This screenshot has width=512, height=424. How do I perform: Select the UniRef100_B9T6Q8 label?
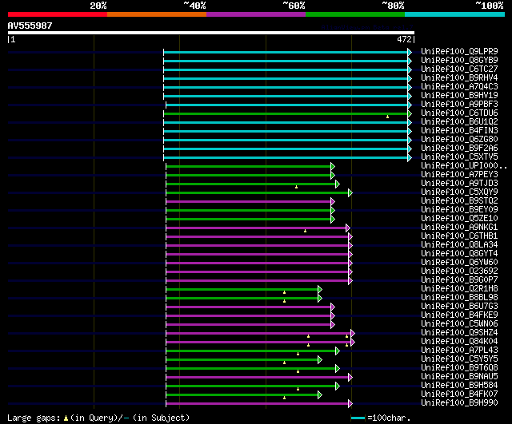[459, 368]
